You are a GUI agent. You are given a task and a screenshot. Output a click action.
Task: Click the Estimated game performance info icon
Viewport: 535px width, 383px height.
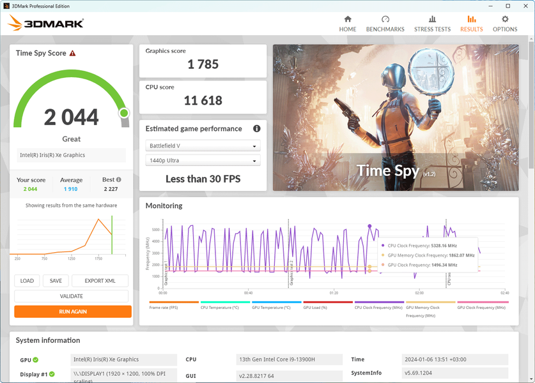pyautogui.click(x=256, y=128)
